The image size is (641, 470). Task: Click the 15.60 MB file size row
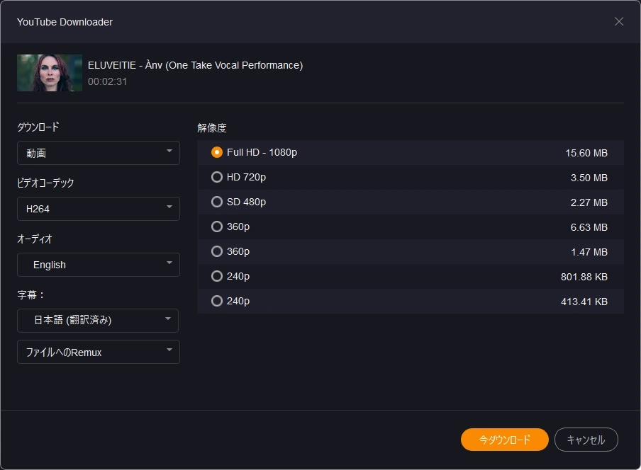tap(586, 153)
